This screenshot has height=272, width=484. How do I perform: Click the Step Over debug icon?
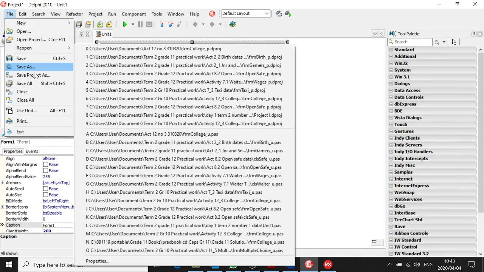click(x=171, y=24)
